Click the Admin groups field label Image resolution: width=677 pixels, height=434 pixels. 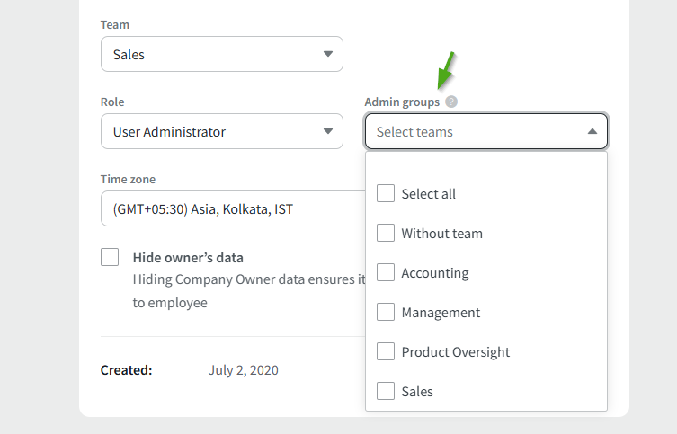[x=402, y=102]
